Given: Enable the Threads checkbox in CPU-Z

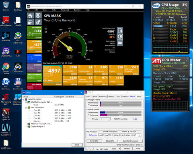Looking at the screenshot, I should click(x=89, y=119).
